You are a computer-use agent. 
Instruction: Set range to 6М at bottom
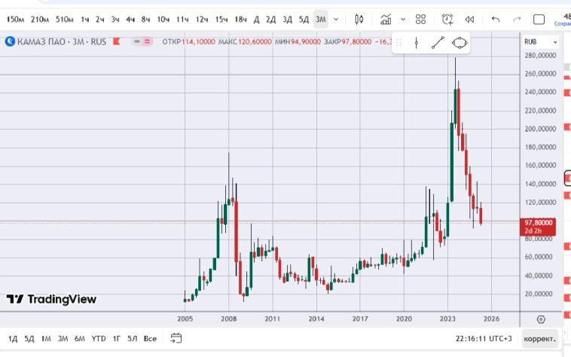(x=79, y=339)
